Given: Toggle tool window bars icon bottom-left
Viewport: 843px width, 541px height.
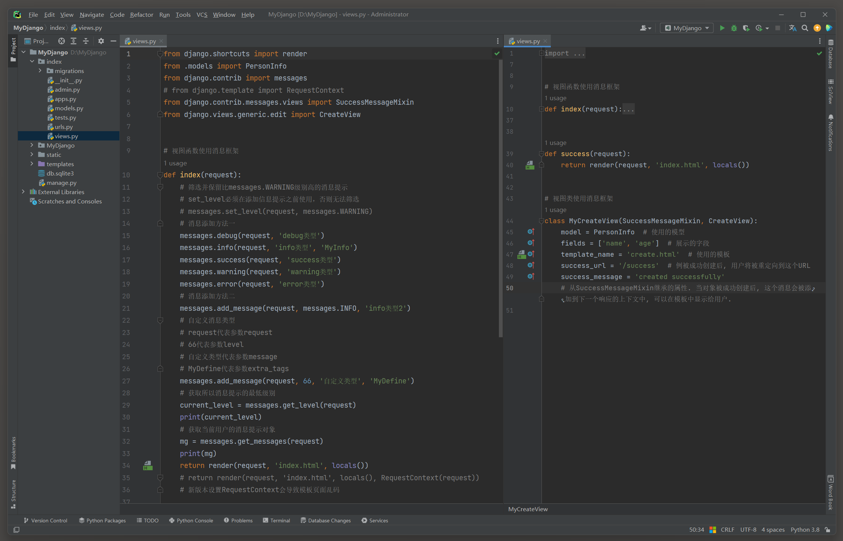Looking at the screenshot, I should [x=16, y=529].
